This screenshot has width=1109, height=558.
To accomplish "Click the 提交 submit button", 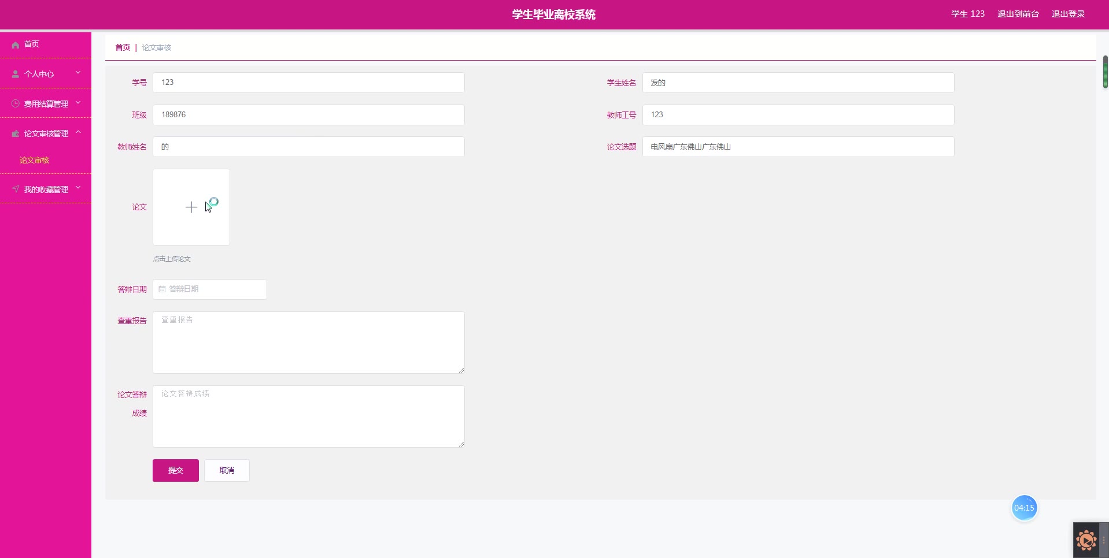I will click(176, 470).
